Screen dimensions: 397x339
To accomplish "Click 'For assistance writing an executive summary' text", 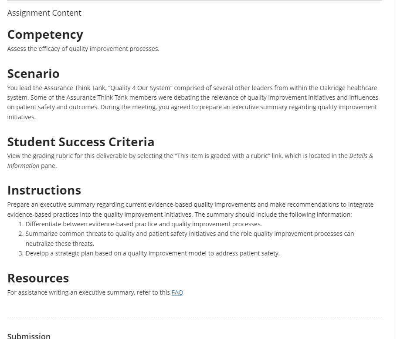I will 88,292.
